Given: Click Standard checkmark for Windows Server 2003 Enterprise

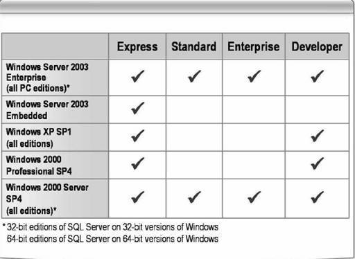Looking at the screenshot, I should [x=194, y=76].
